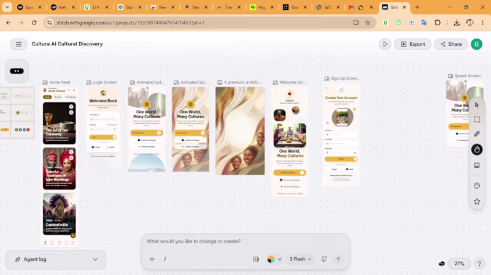Select the Welcome Scr... screen label
Viewport: 491px width, 275px height.
pyautogui.click(x=290, y=82)
